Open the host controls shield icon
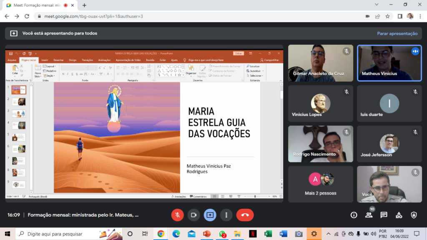Image resolution: width=427 pixels, height=240 pixels. 414,215
